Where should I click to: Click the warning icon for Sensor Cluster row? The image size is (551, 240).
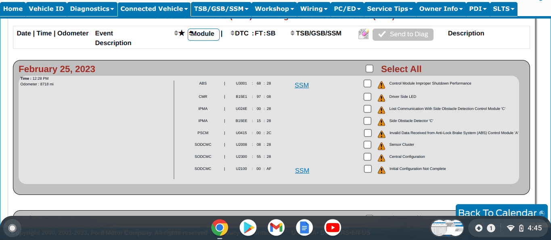pyautogui.click(x=381, y=146)
